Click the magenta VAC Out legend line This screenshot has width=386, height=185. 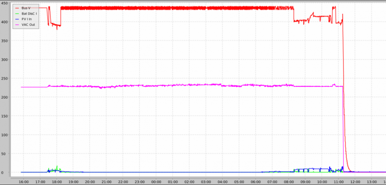(x=17, y=25)
